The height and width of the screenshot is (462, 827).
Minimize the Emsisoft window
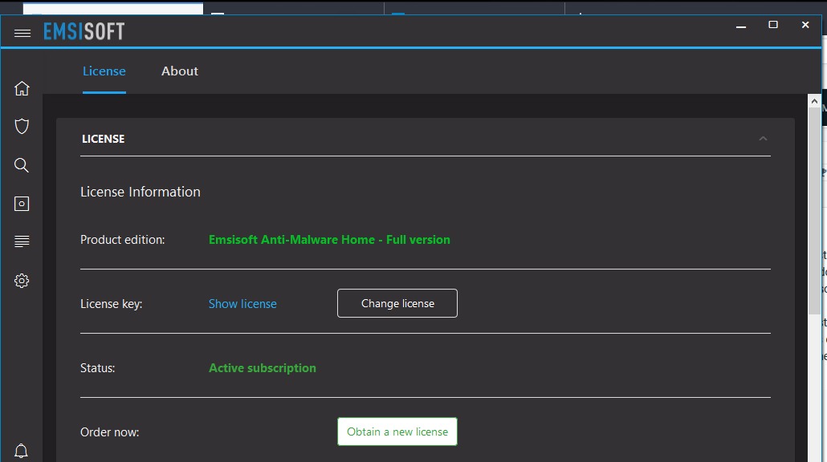coord(741,25)
